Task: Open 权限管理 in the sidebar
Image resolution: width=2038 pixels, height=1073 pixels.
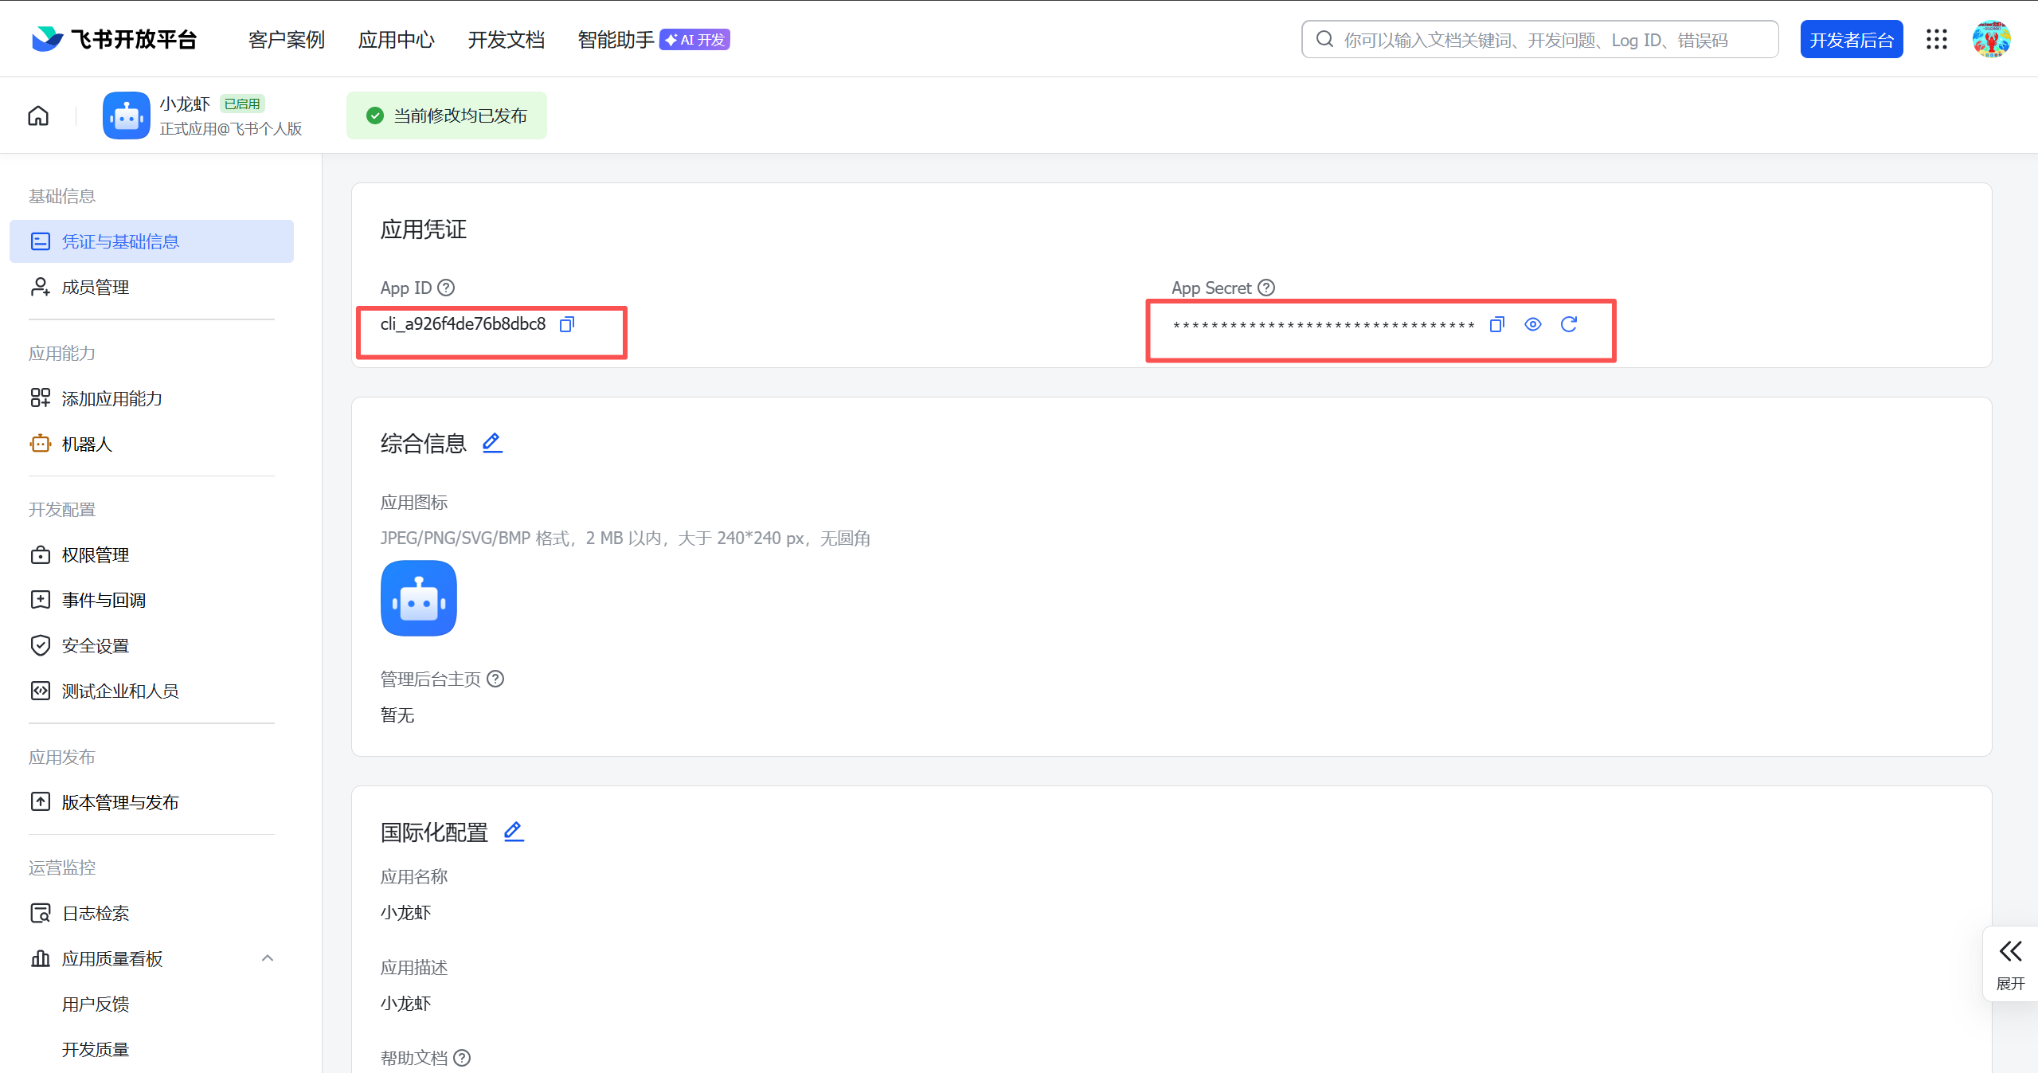Action: pyautogui.click(x=96, y=554)
